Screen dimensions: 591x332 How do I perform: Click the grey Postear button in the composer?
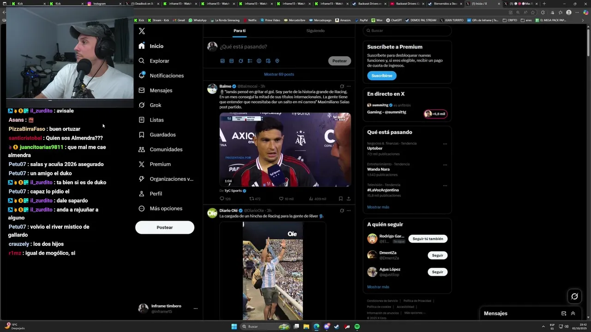pos(339,61)
